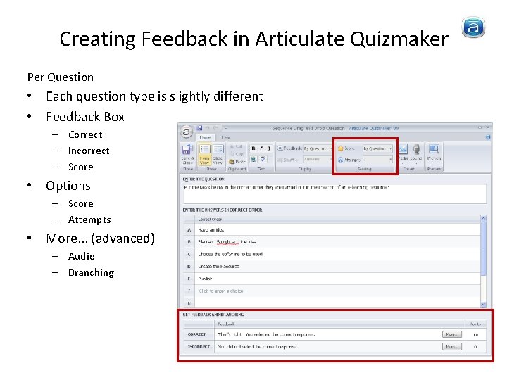Click More button in INCORRECT feedback row
Viewport: 507px width, 380px height.
(x=451, y=346)
